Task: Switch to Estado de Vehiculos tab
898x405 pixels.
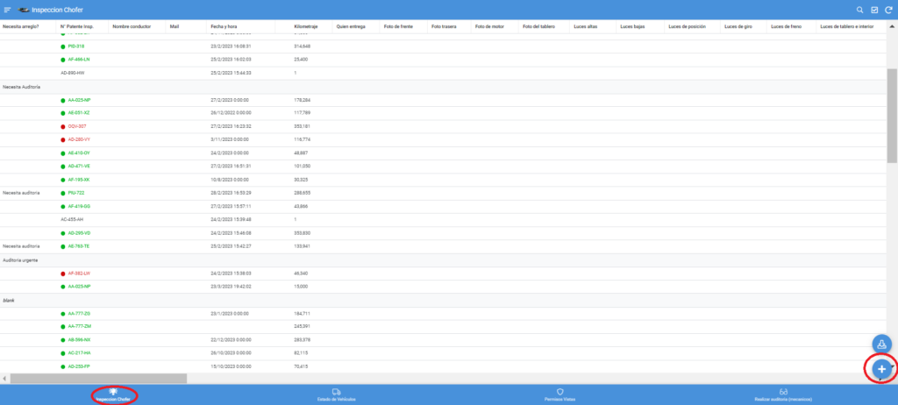Action: pyautogui.click(x=337, y=395)
